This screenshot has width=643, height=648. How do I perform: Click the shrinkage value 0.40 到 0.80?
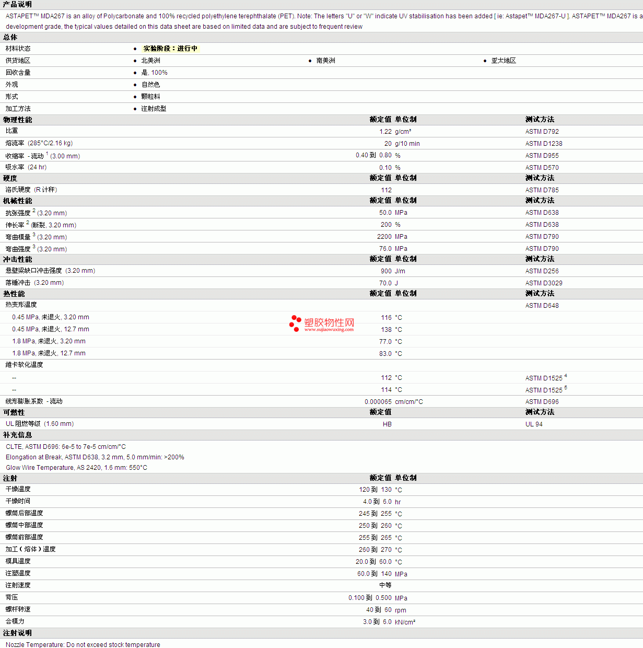coord(373,155)
